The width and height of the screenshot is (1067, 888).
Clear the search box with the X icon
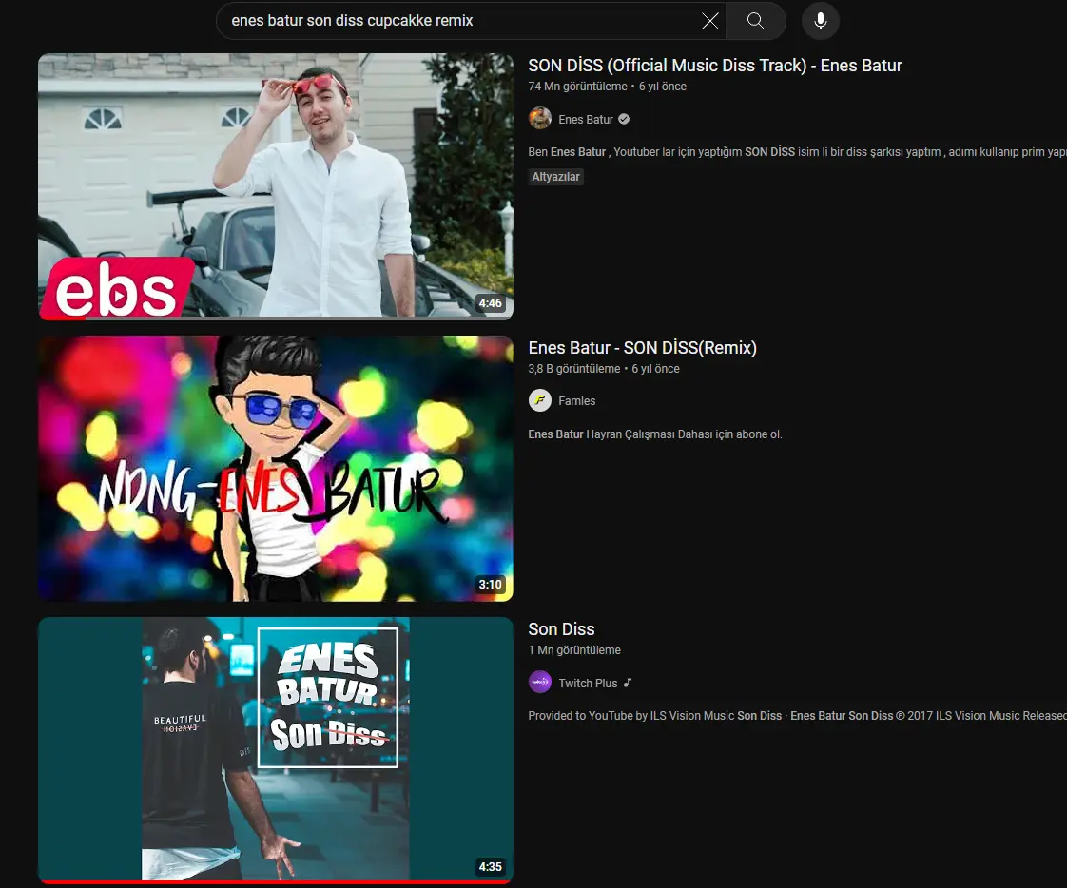[709, 21]
